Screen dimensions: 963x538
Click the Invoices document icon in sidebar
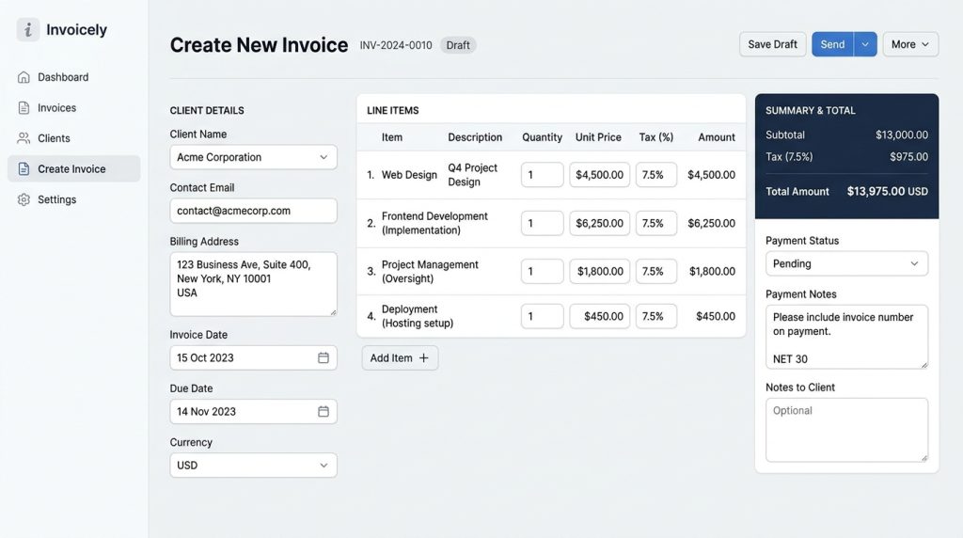pos(24,107)
